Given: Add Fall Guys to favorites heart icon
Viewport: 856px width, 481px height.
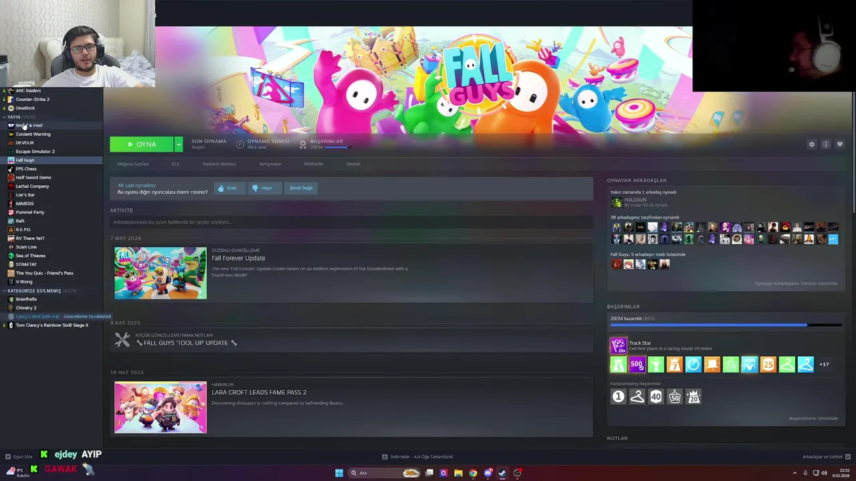Looking at the screenshot, I should point(840,144).
